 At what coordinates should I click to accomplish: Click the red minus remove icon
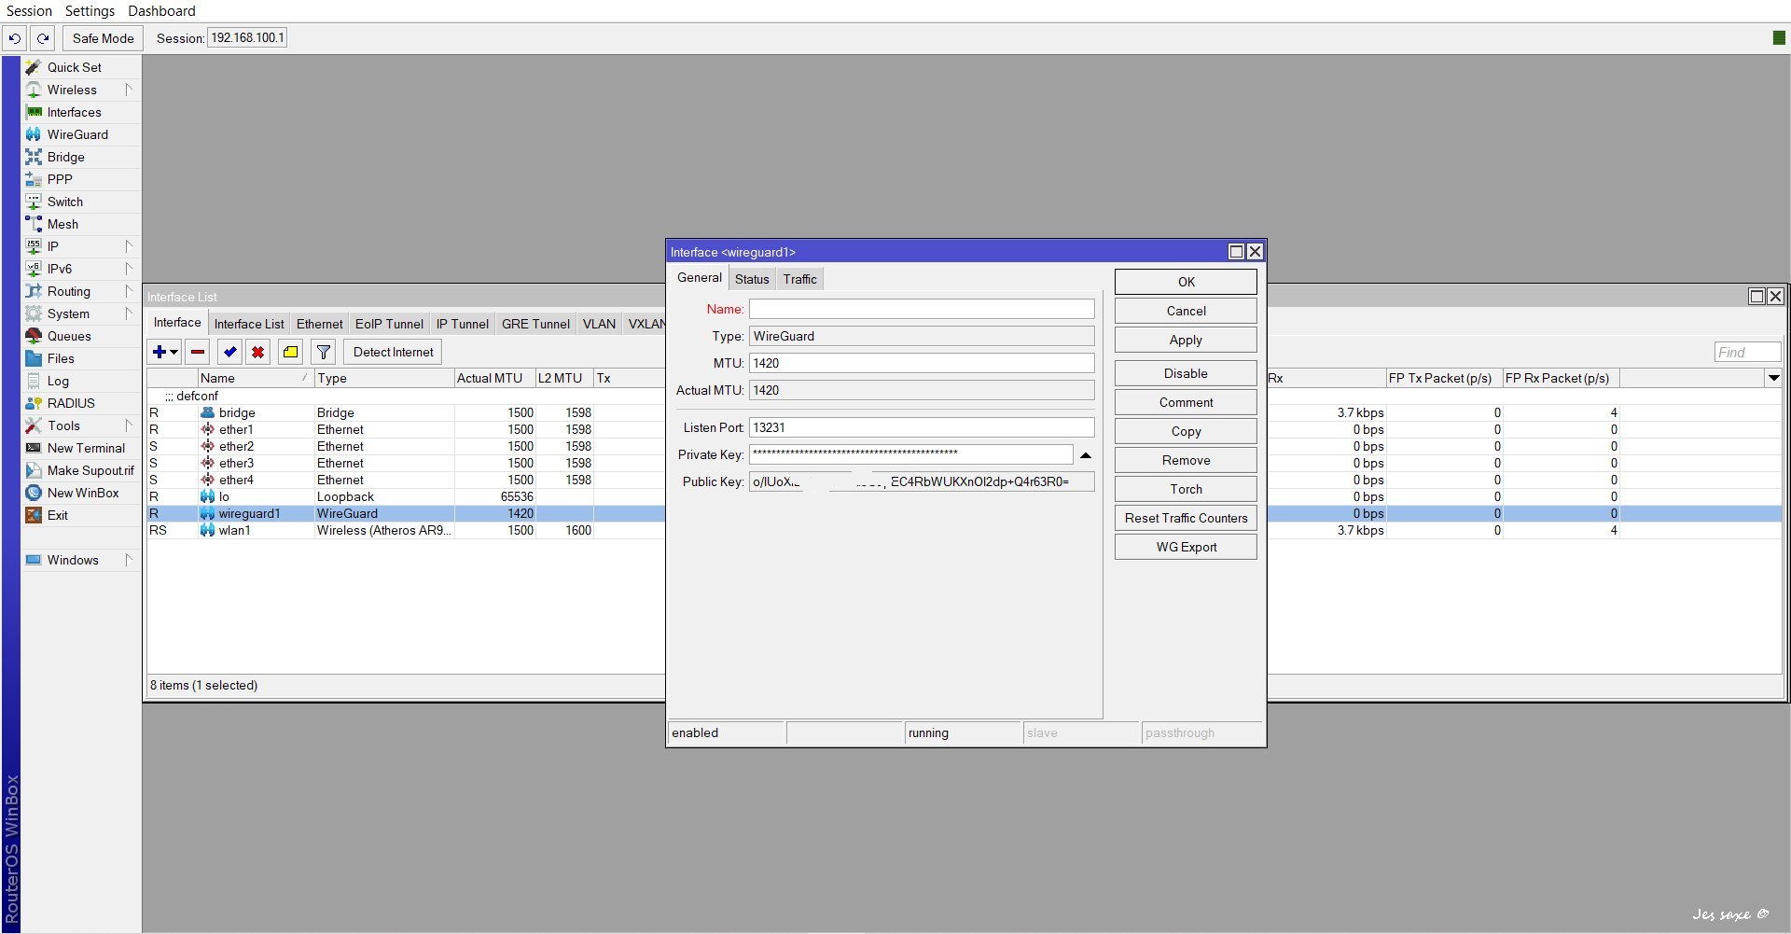198,352
